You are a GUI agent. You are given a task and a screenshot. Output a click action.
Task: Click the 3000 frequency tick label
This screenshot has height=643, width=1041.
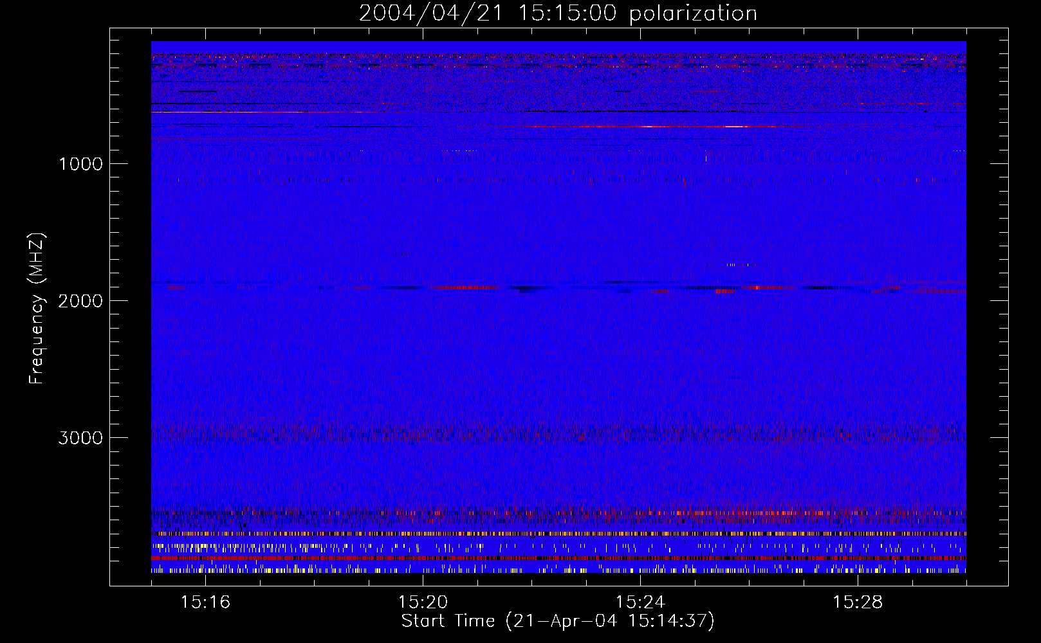click(x=80, y=438)
